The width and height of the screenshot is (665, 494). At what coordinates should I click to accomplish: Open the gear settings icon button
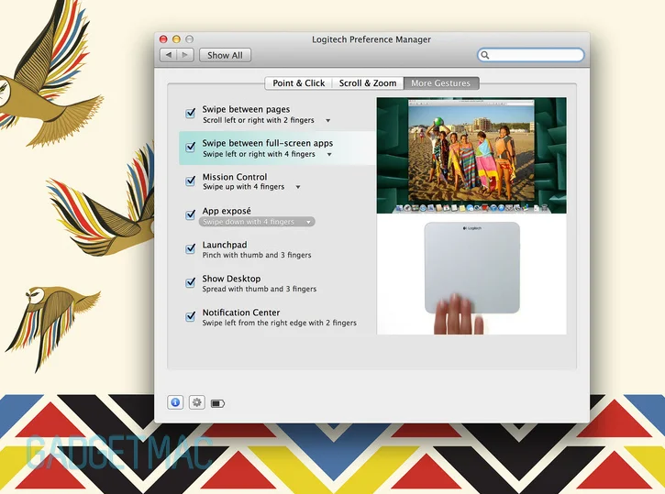[197, 402]
